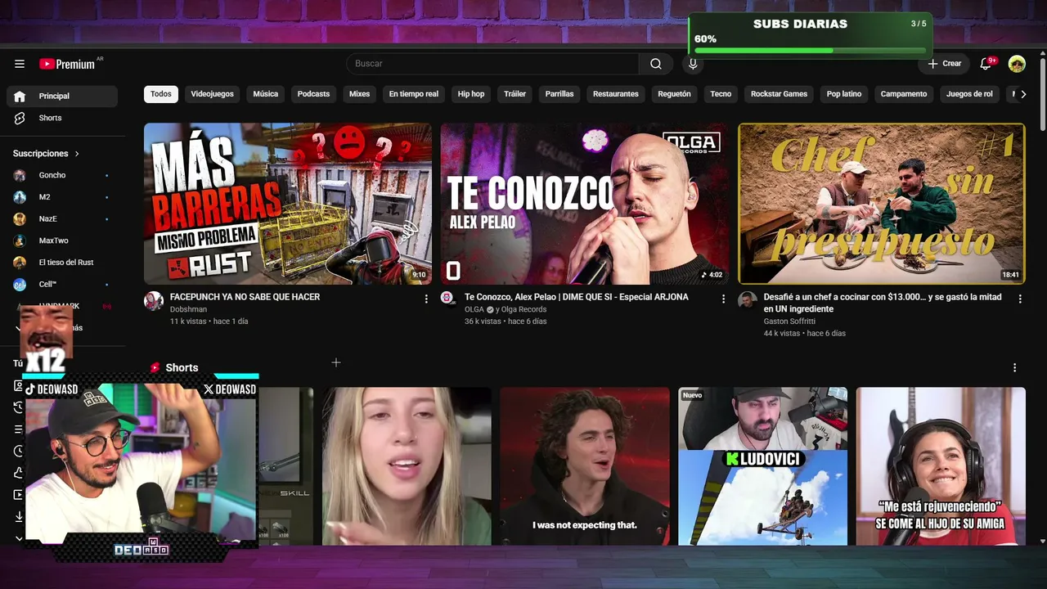The width and height of the screenshot is (1047, 589).
Task: Open Goncho's subscription avatar
Action: [x=20, y=175]
